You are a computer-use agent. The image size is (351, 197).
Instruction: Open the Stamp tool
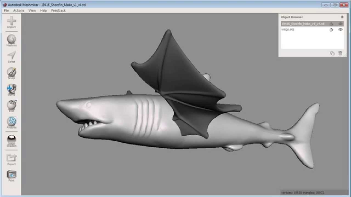(11, 90)
